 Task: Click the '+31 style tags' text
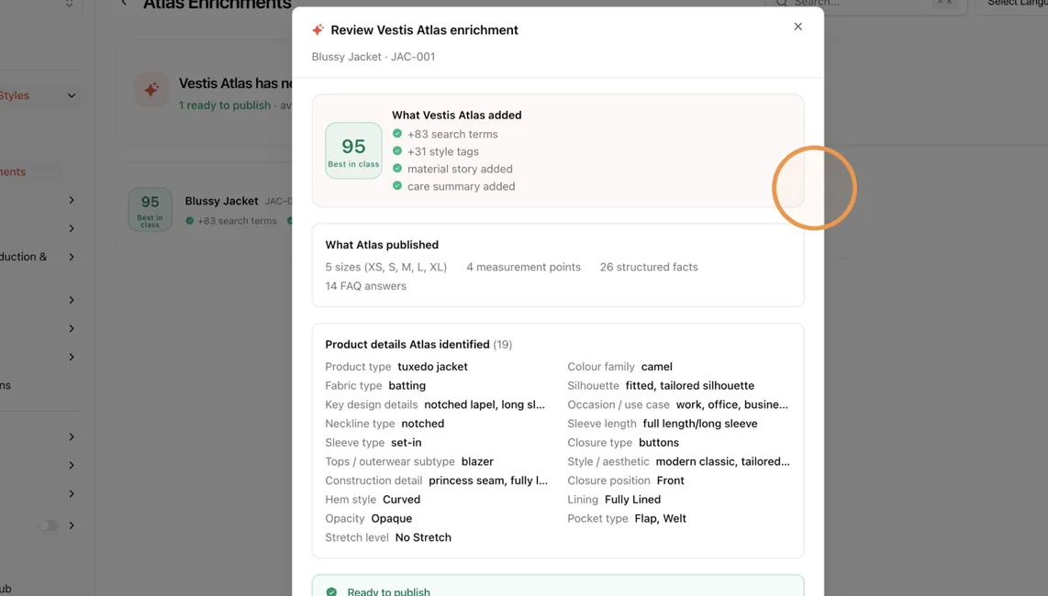(x=443, y=151)
